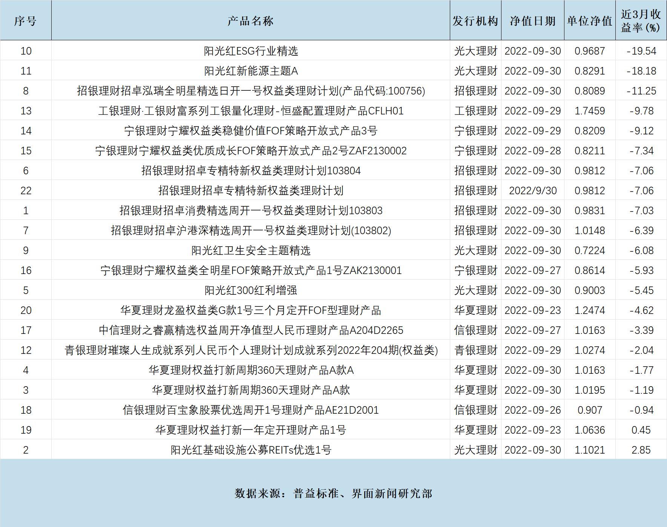Click return value -7.34
The image size is (667, 527).
[641, 151]
